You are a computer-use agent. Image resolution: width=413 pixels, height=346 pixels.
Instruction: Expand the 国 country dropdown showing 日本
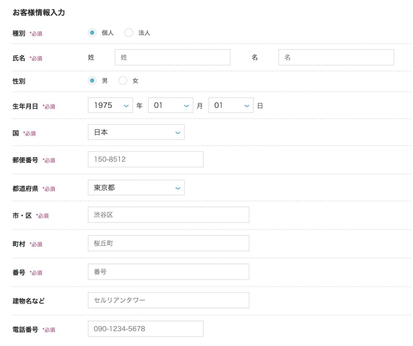[x=136, y=132]
